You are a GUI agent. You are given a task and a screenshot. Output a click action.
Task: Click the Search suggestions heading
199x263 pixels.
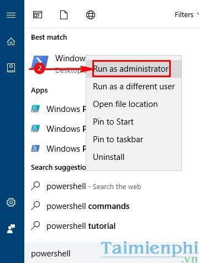click(59, 168)
